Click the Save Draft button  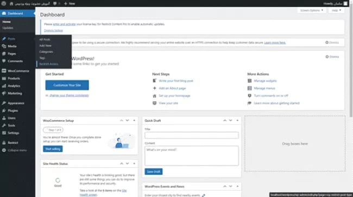[154, 172]
